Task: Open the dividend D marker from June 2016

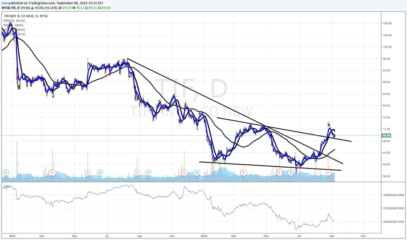Action: point(291,172)
